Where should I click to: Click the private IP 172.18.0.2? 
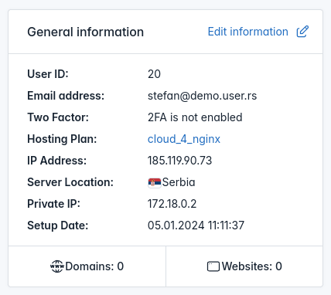172,204
